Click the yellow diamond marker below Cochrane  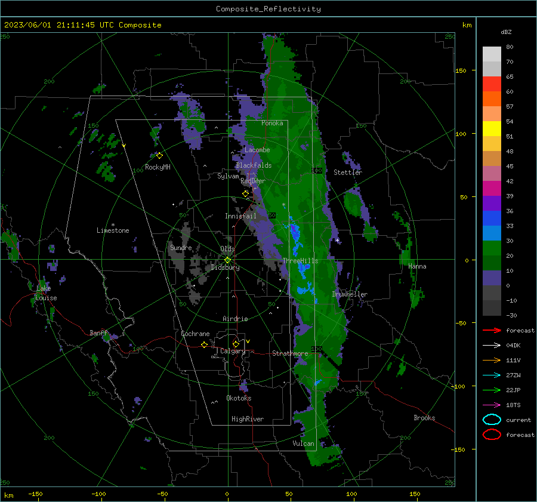coord(204,344)
